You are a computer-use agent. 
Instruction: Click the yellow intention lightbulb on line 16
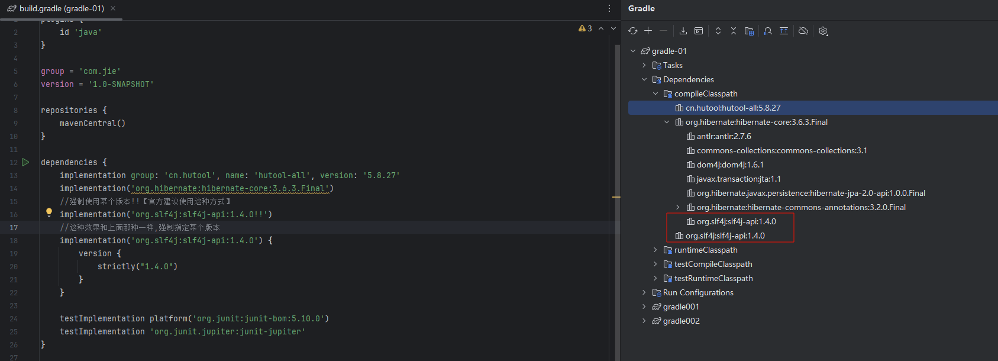[49, 212]
